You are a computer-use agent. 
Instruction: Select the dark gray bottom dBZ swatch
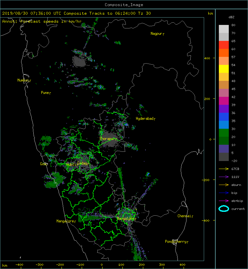tap(224, 157)
